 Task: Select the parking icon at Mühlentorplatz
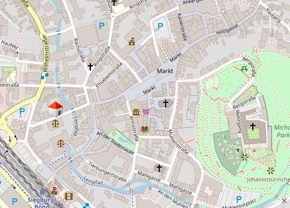point(239,199)
